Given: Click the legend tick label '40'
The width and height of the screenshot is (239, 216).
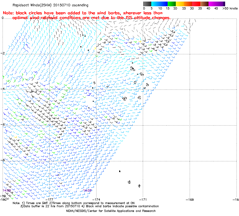Looking at the screenshot, I should coord(208,8).
